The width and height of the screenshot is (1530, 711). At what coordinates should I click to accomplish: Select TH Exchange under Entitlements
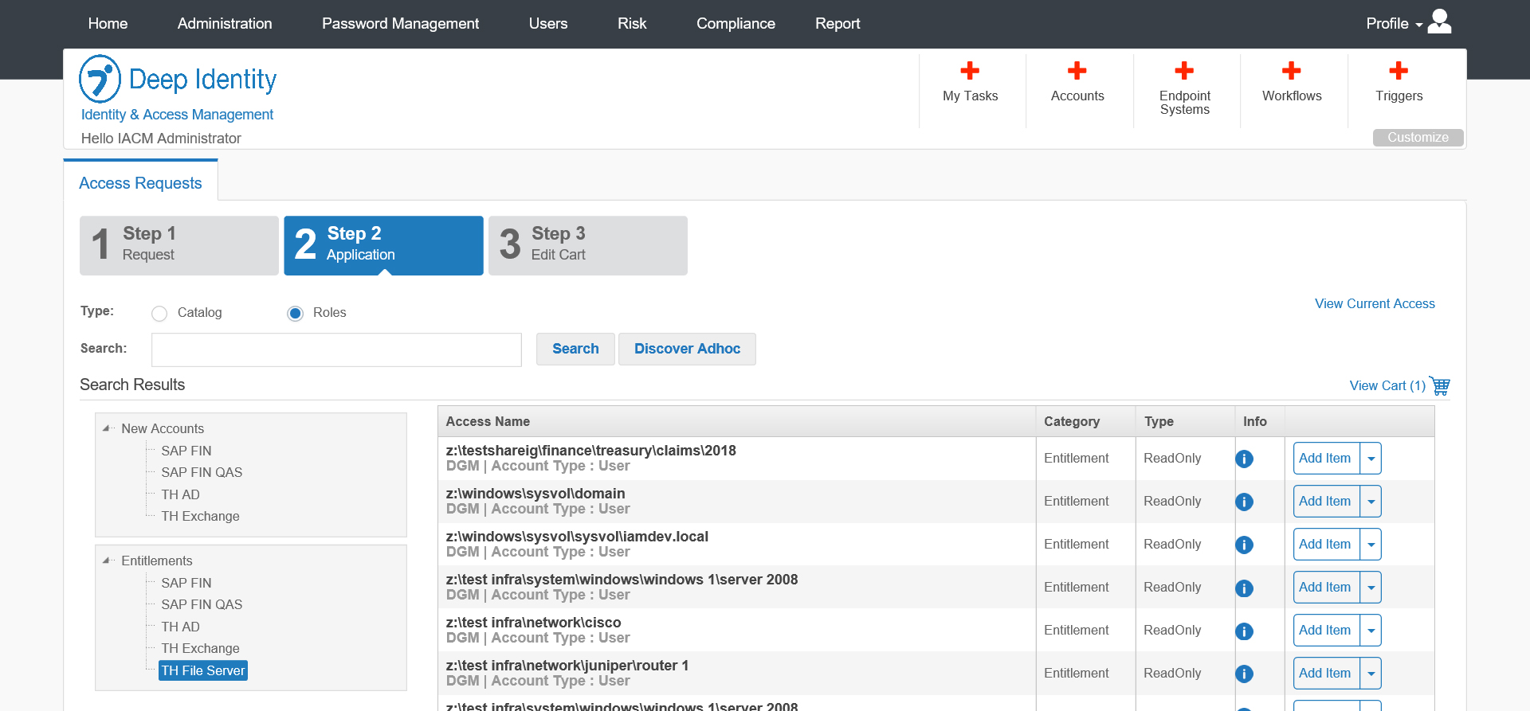tap(200, 648)
